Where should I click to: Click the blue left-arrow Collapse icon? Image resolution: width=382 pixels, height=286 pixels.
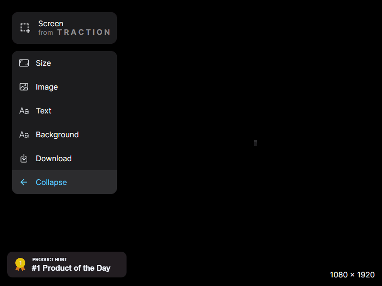coord(24,182)
